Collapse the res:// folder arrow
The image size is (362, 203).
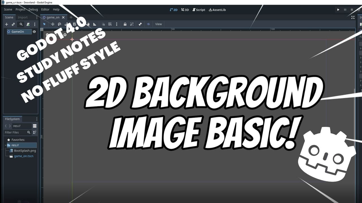(5, 145)
